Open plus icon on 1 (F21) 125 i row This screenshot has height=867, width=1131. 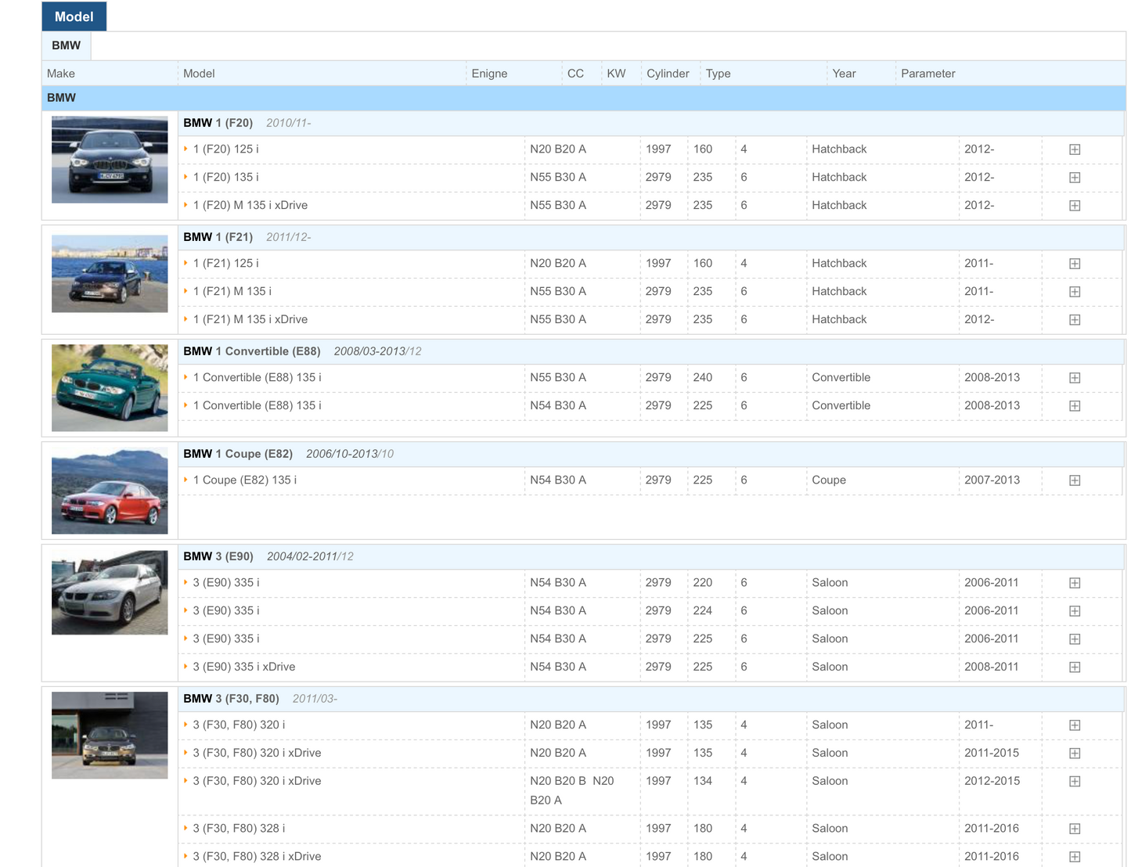click(x=1075, y=264)
